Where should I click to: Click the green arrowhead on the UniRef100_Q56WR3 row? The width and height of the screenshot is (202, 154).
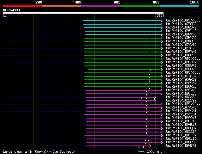[162, 66]
